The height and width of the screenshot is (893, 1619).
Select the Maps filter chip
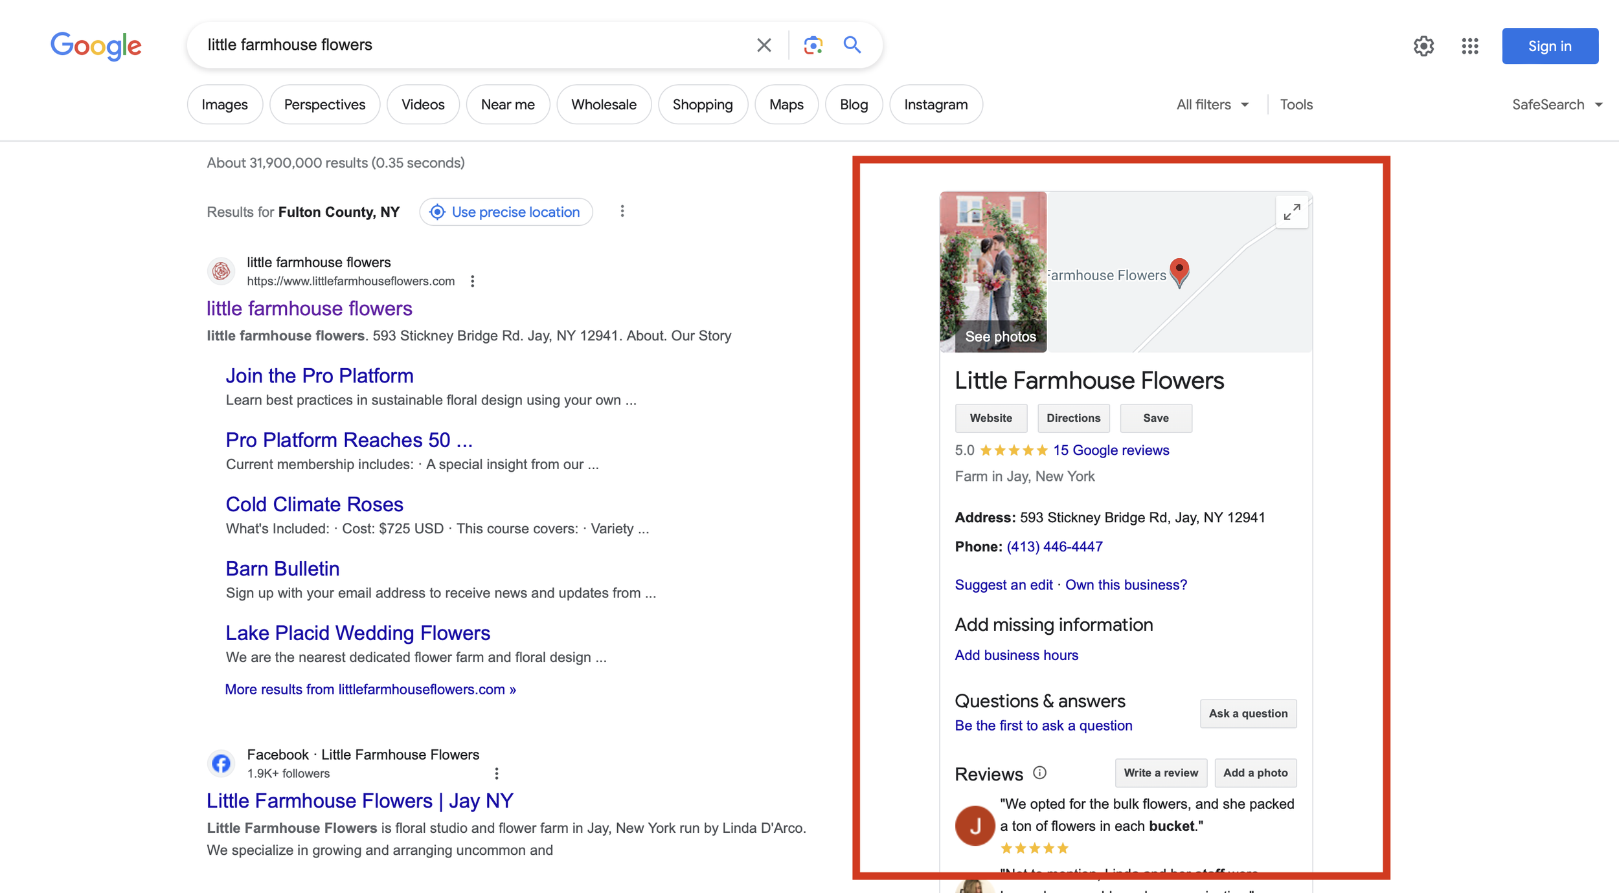coord(786,105)
